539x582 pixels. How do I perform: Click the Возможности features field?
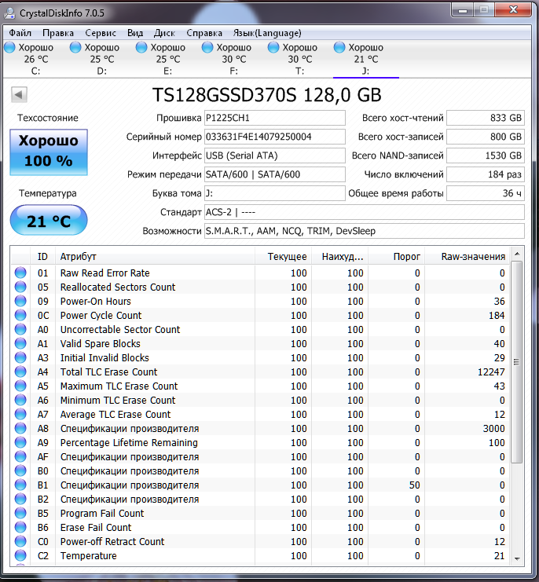(x=364, y=231)
